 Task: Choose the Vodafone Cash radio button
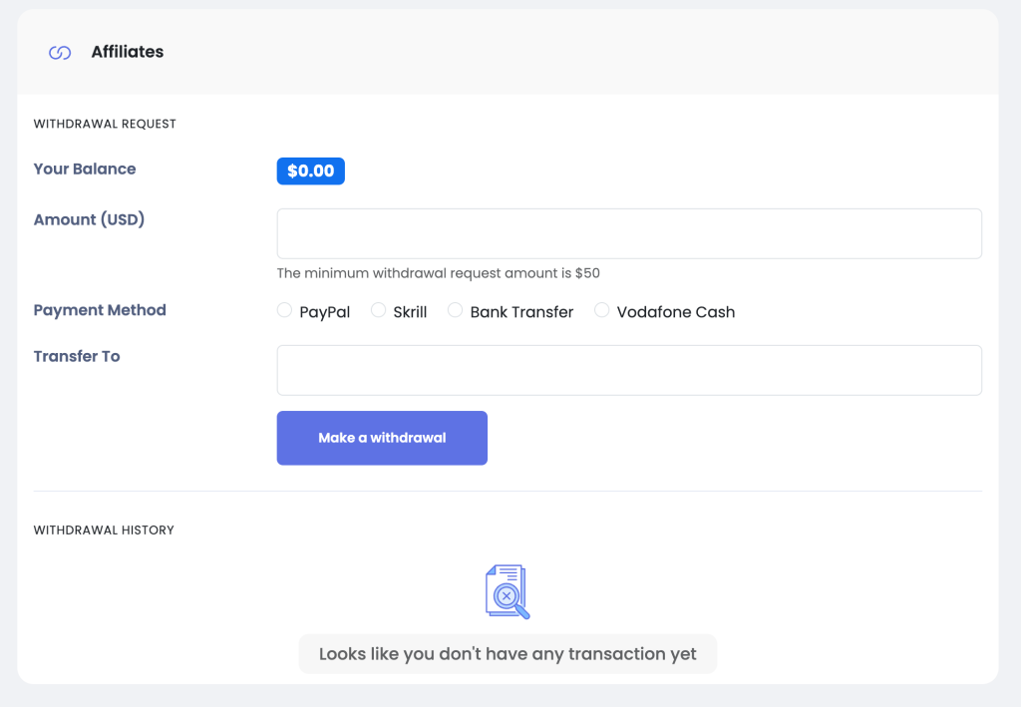[601, 310]
